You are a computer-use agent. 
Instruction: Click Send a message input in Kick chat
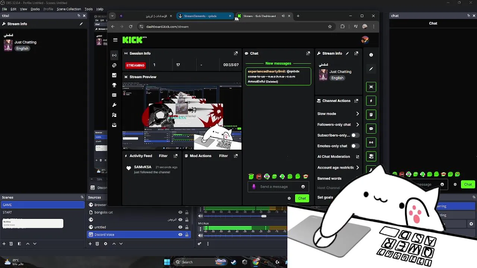(278, 186)
